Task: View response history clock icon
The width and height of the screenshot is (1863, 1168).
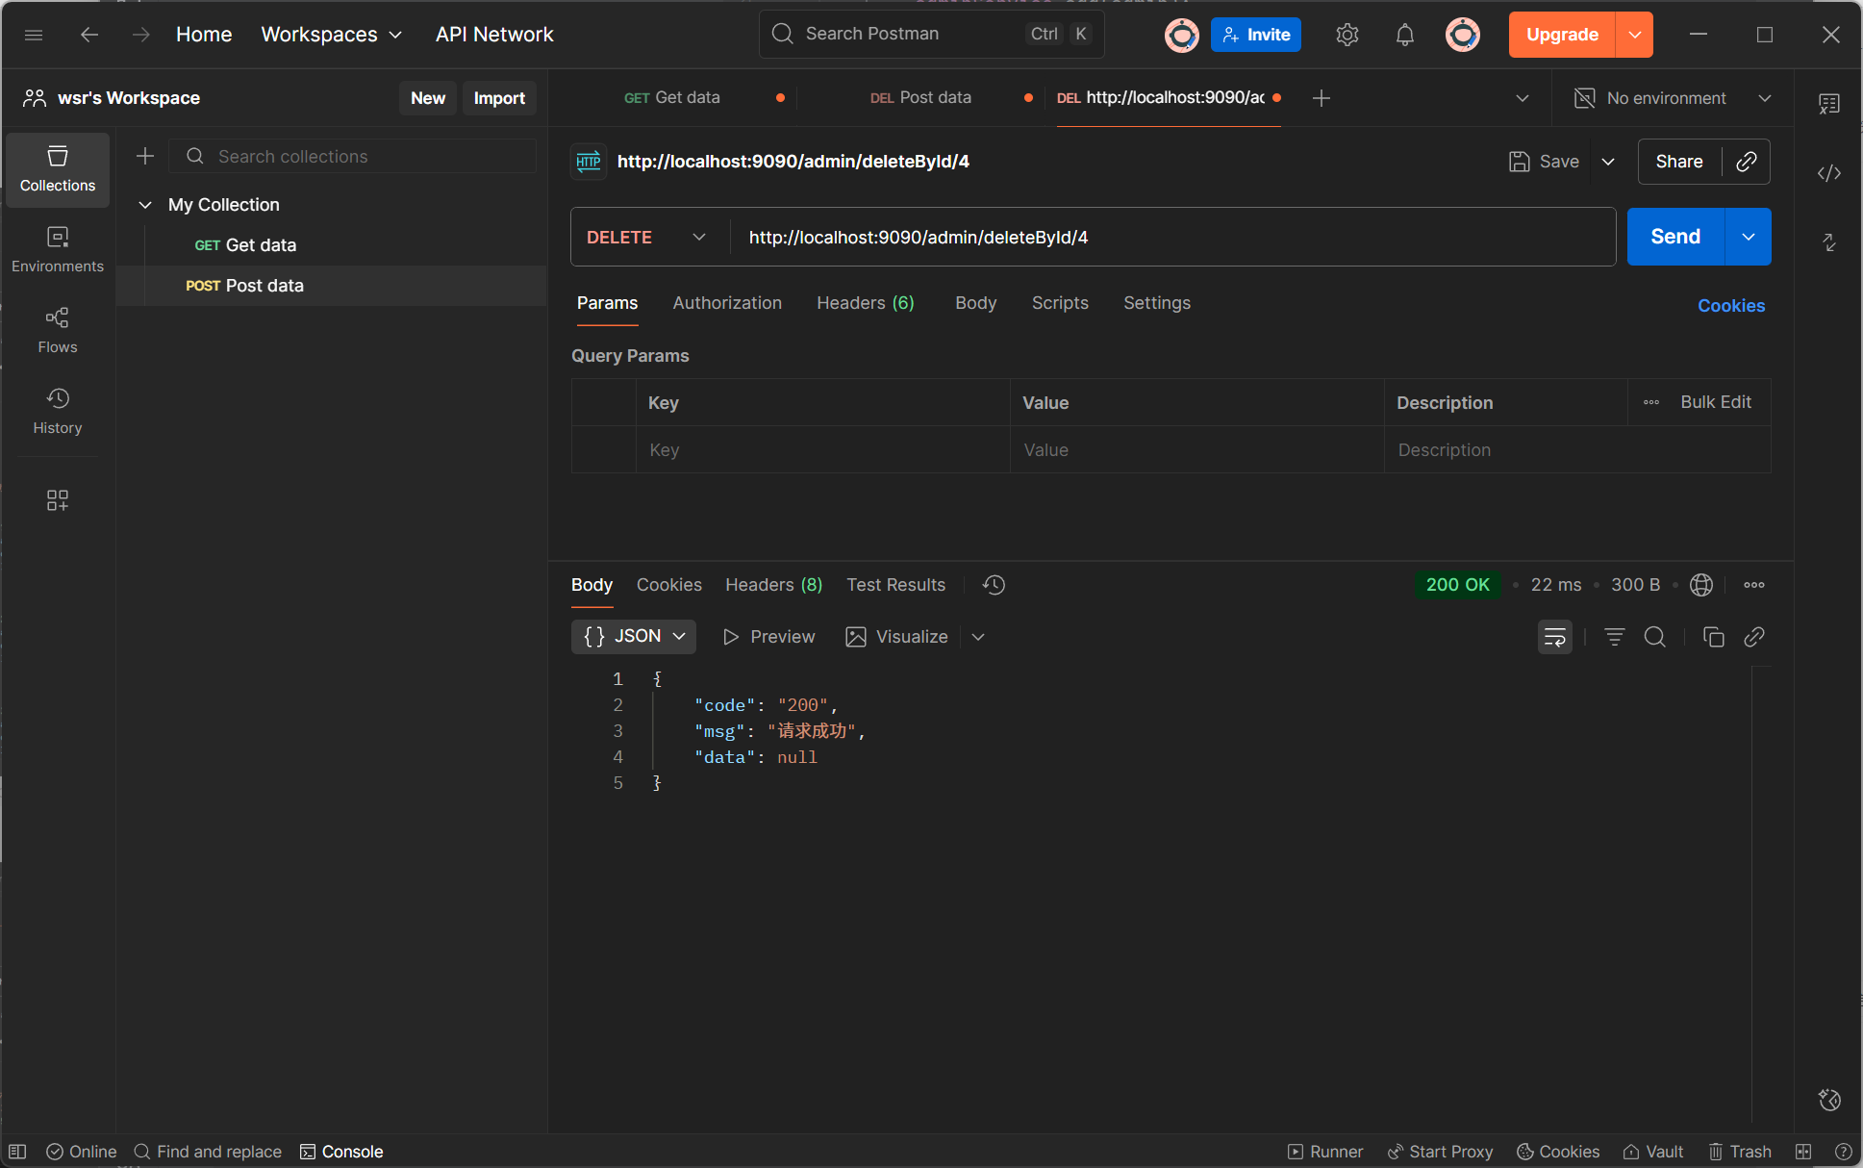Action: tap(994, 585)
